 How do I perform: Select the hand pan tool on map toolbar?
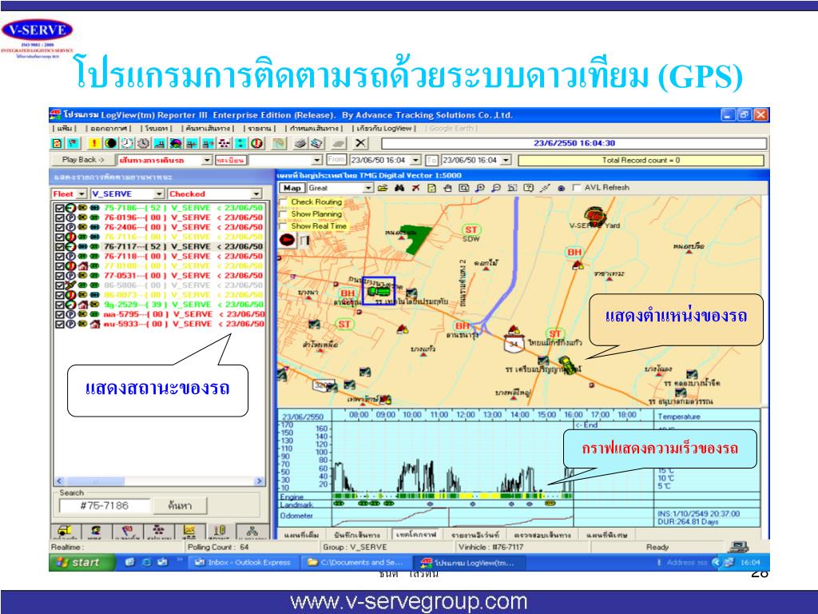447,188
